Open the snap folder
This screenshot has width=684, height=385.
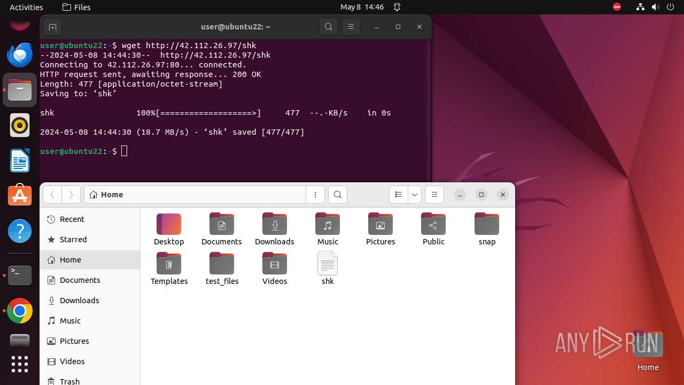coord(487,229)
